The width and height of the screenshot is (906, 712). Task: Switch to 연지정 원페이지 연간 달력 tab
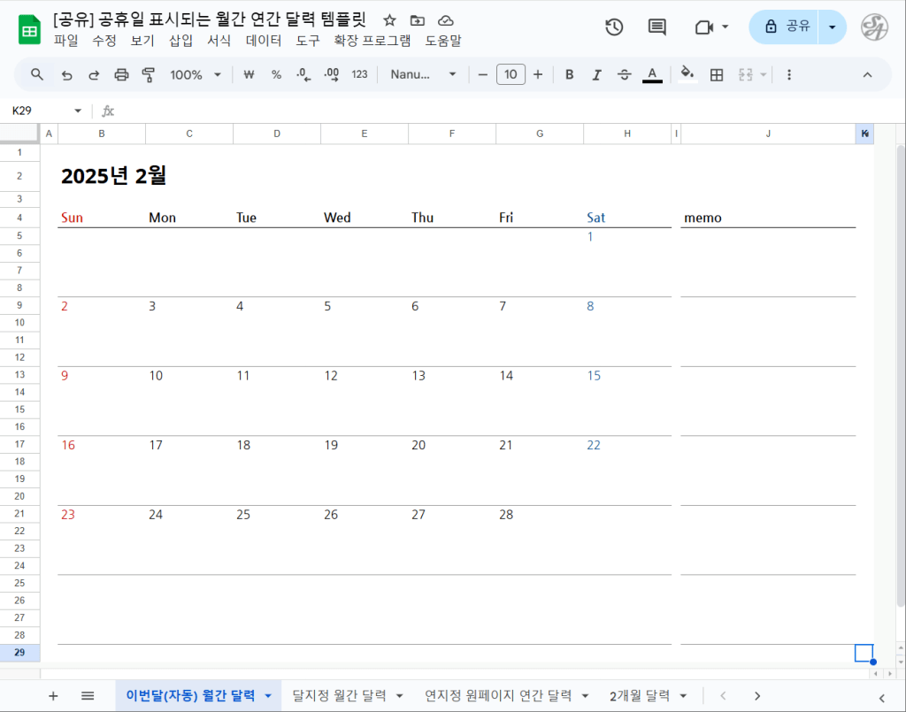tap(506, 696)
